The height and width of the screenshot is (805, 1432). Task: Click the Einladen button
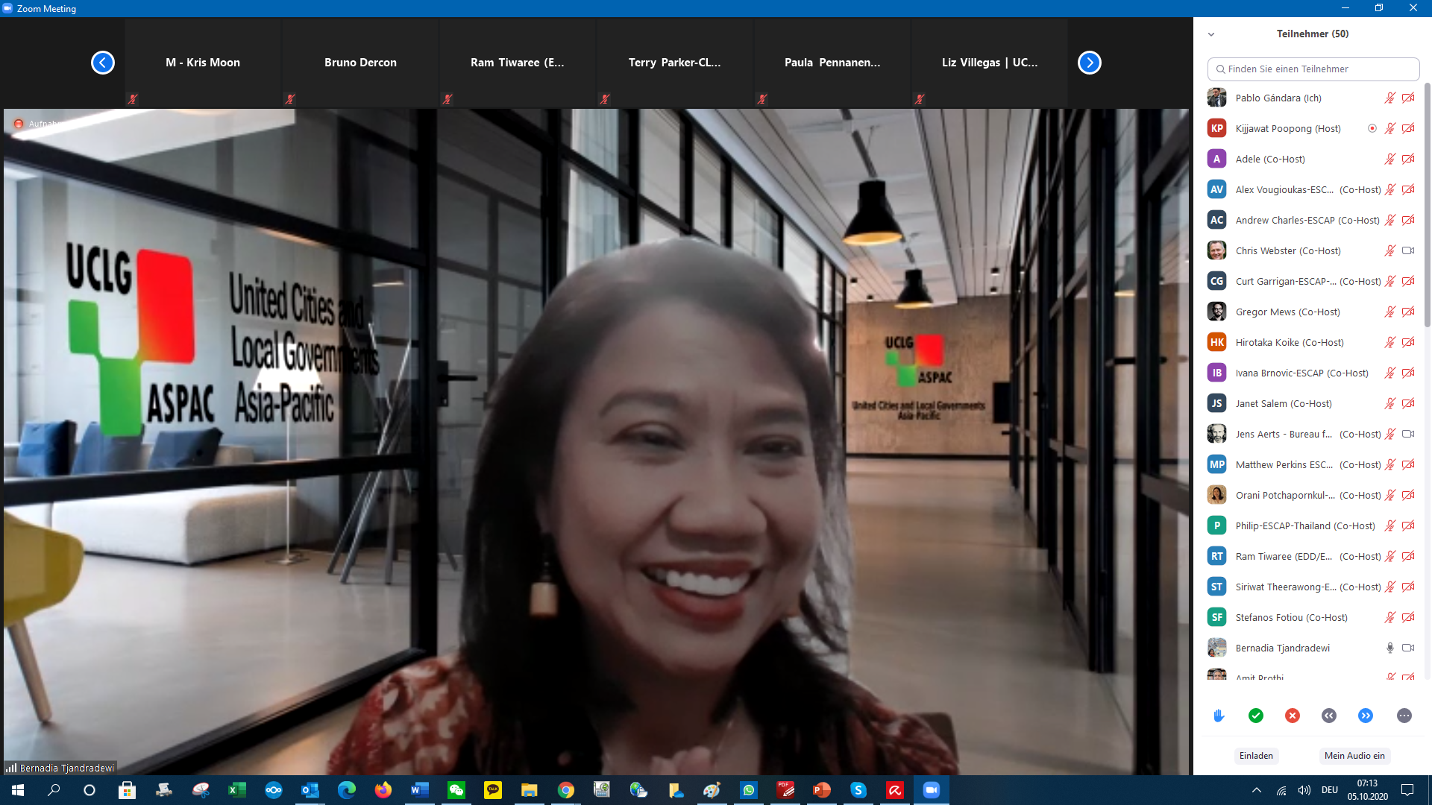pyautogui.click(x=1256, y=755)
